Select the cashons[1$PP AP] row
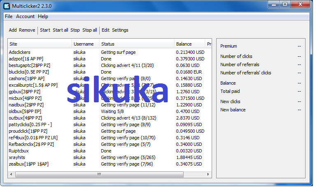Image resolution: width=336 pixels, height=189 pixels. click(110, 78)
